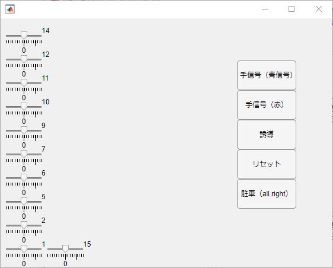This screenshot has width=333, height=268.
Task: Click the thumb of slider 14
Action: tap(24, 36)
